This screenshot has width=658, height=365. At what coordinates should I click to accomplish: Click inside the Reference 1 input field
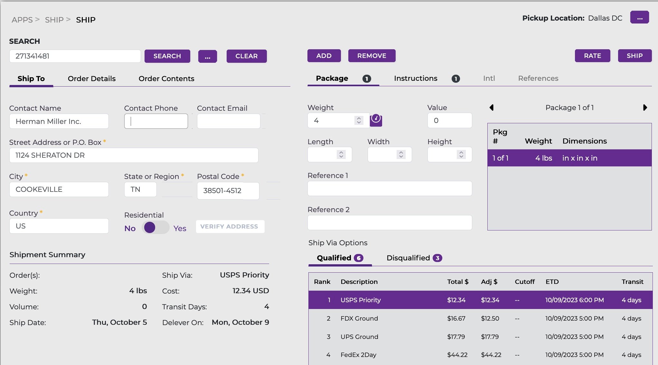pyautogui.click(x=389, y=189)
